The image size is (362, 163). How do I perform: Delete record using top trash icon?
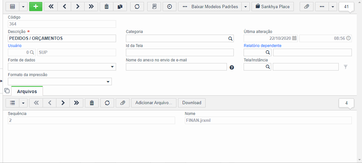[x=107, y=7]
